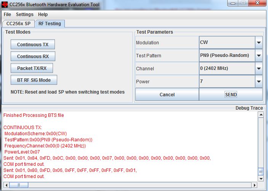Click the last 'COM port timed out.' line
The width and height of the screenshot is (268, 191).
coord(24,176)
